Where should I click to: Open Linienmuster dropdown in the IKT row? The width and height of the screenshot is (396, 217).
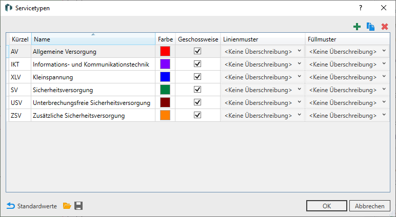click(x=263, y=64)
